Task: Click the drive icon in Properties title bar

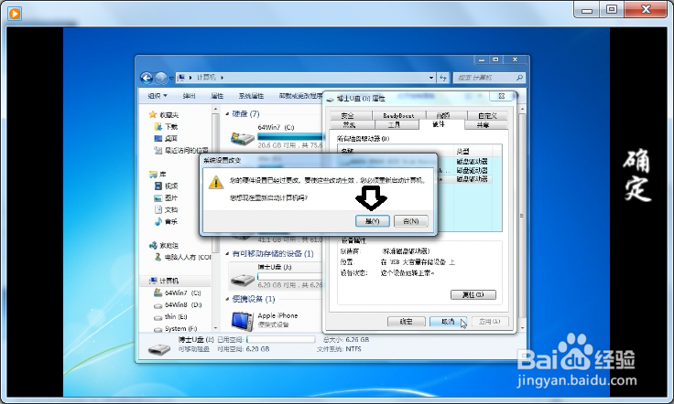Action: [x=330, y=99]
